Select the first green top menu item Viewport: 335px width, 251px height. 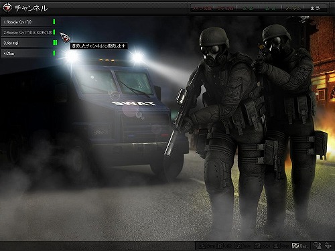tap(248, 8)
